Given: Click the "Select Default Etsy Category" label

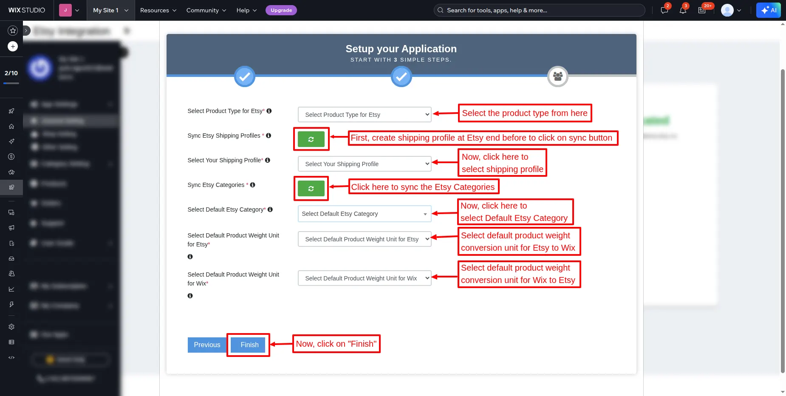Looking at the screenshot, I should (226, 209).
